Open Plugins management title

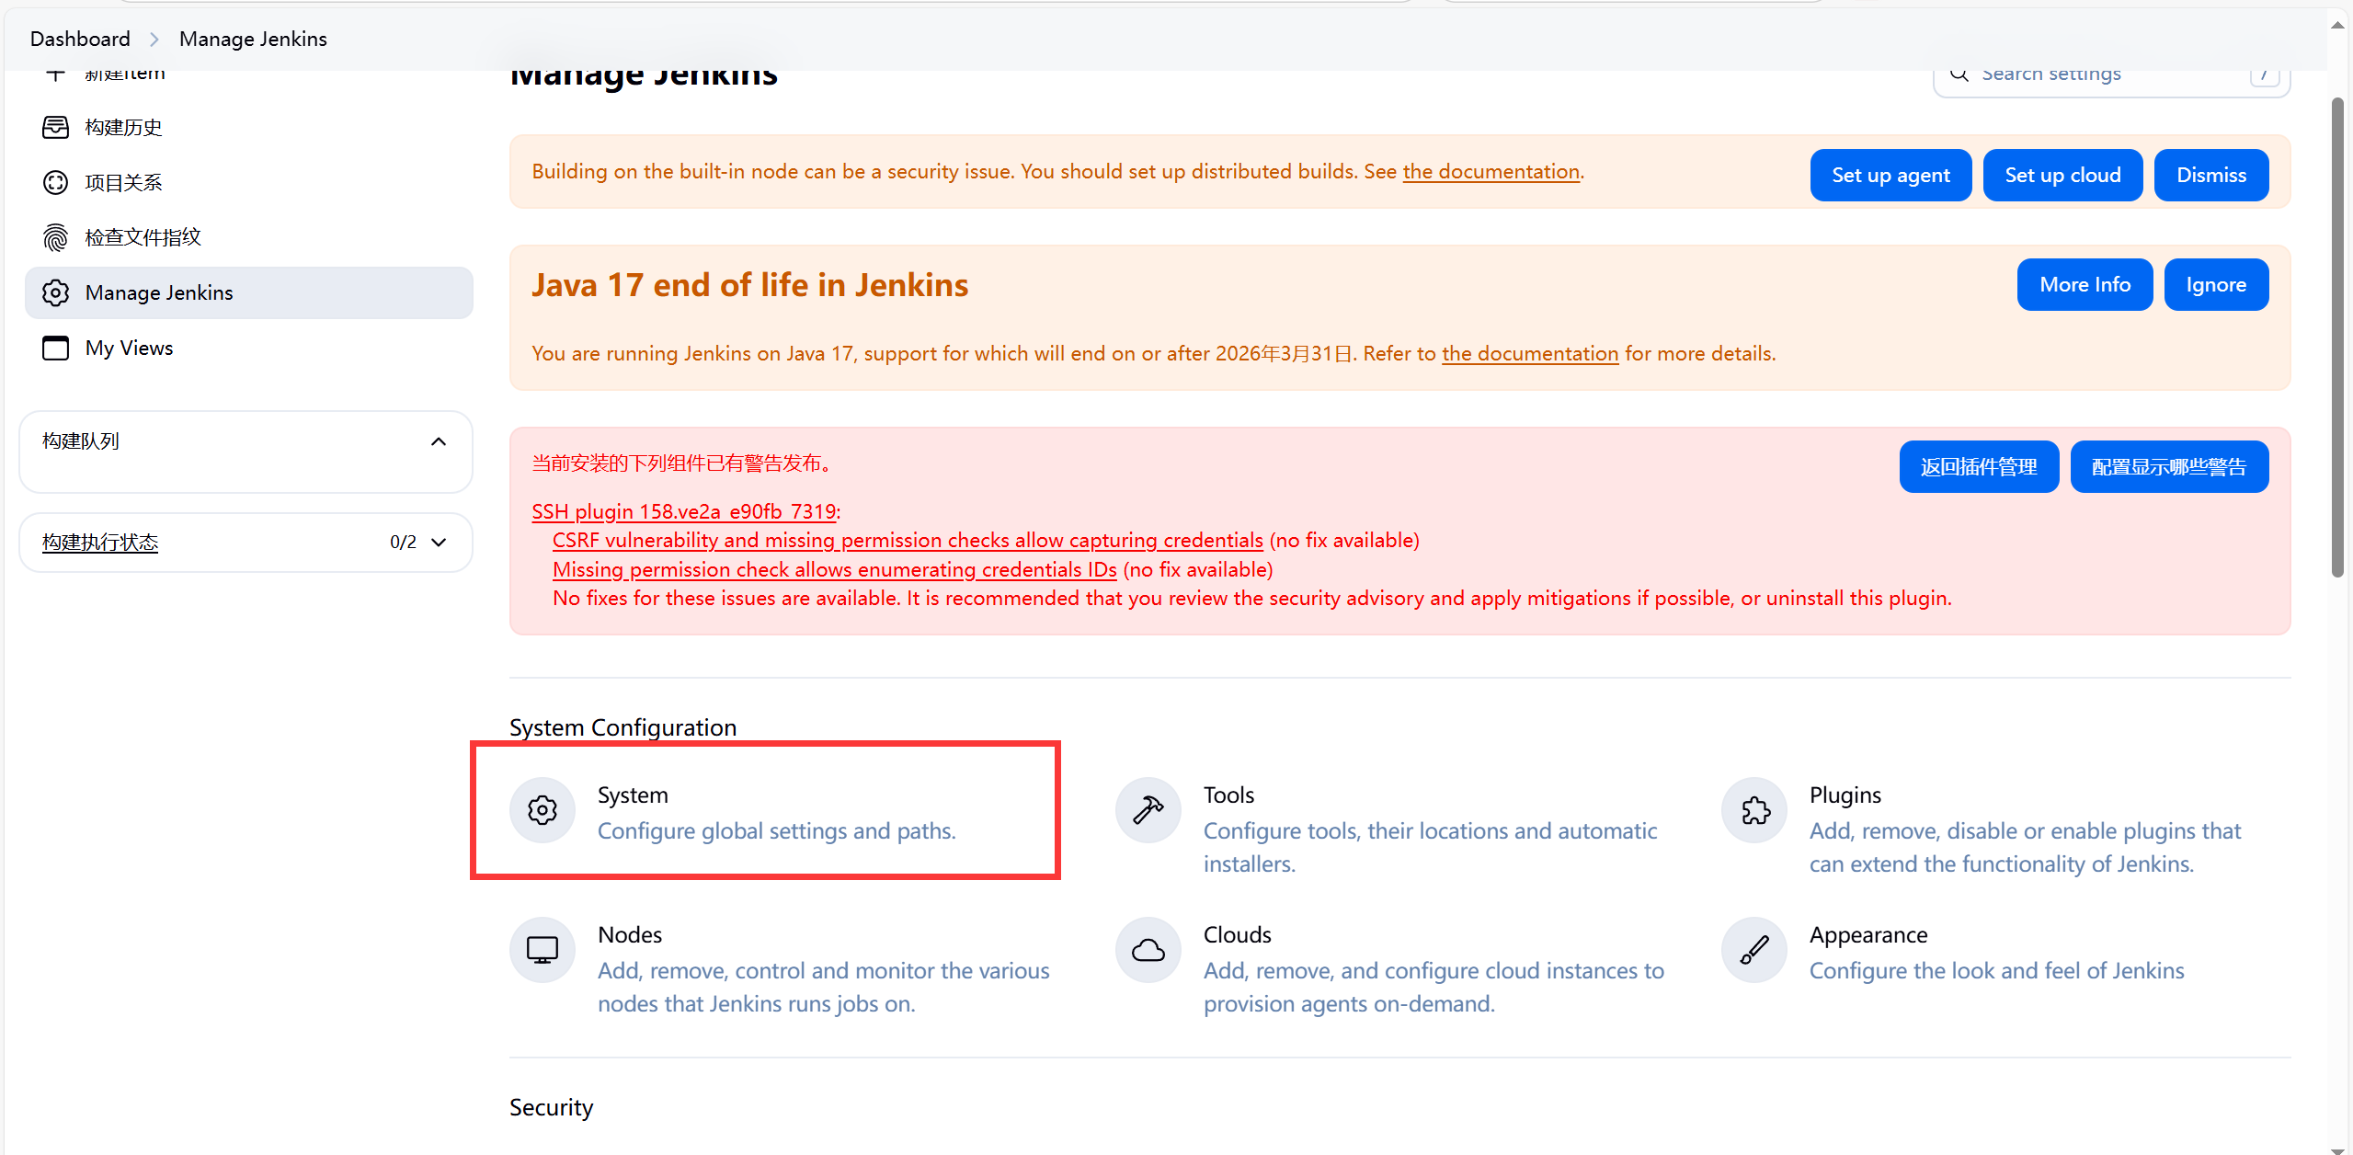tap(1845, 795)
